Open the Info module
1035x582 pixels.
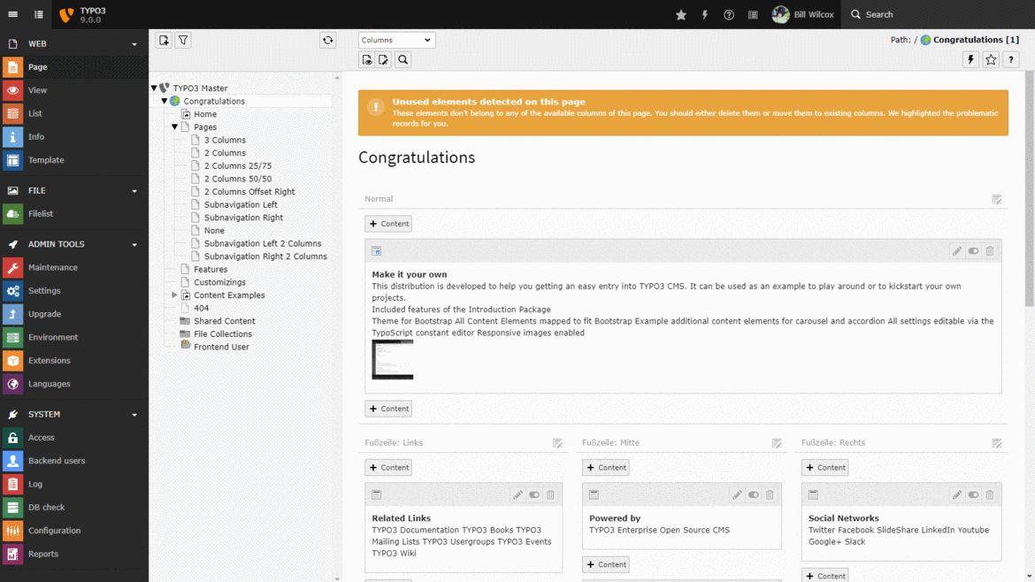[74, 136]
